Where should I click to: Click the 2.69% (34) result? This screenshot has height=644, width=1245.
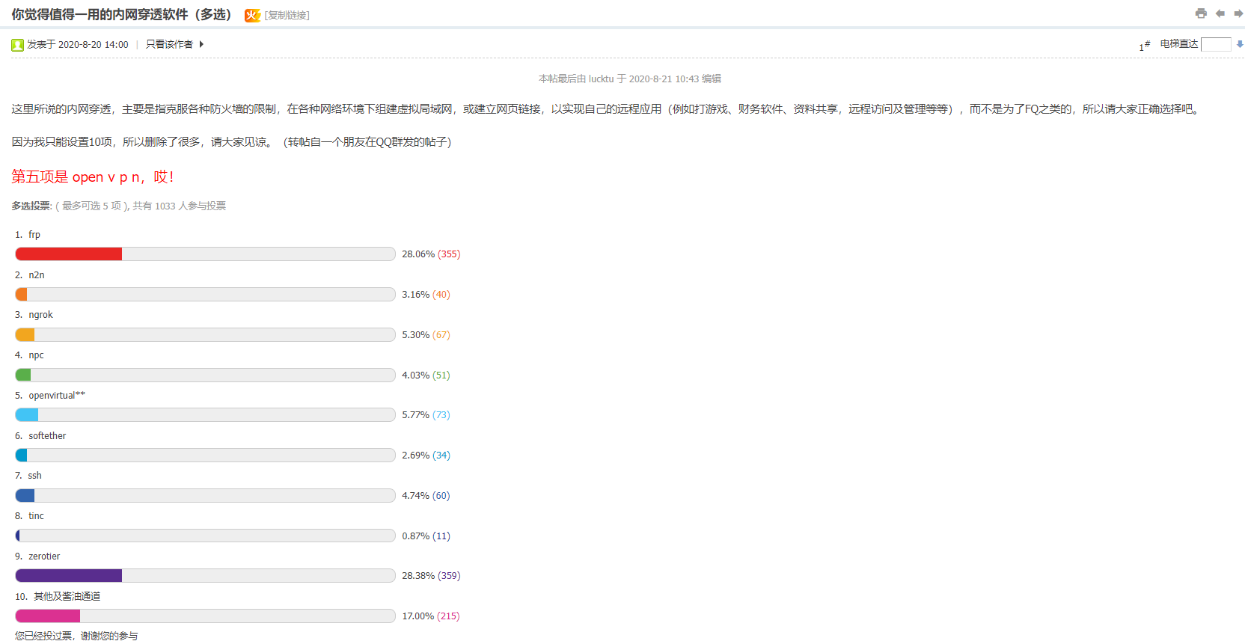click(x=426, y=456)
